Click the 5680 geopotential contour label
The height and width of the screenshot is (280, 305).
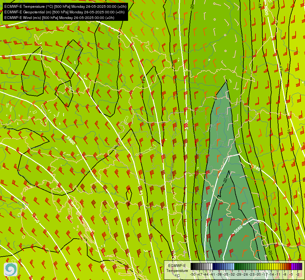click(104, 266)
